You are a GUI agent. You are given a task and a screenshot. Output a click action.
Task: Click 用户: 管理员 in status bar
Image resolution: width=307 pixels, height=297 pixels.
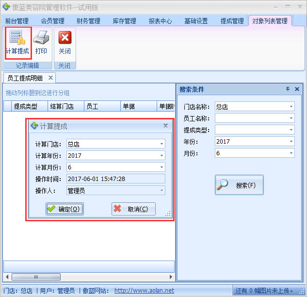point(57,291)
